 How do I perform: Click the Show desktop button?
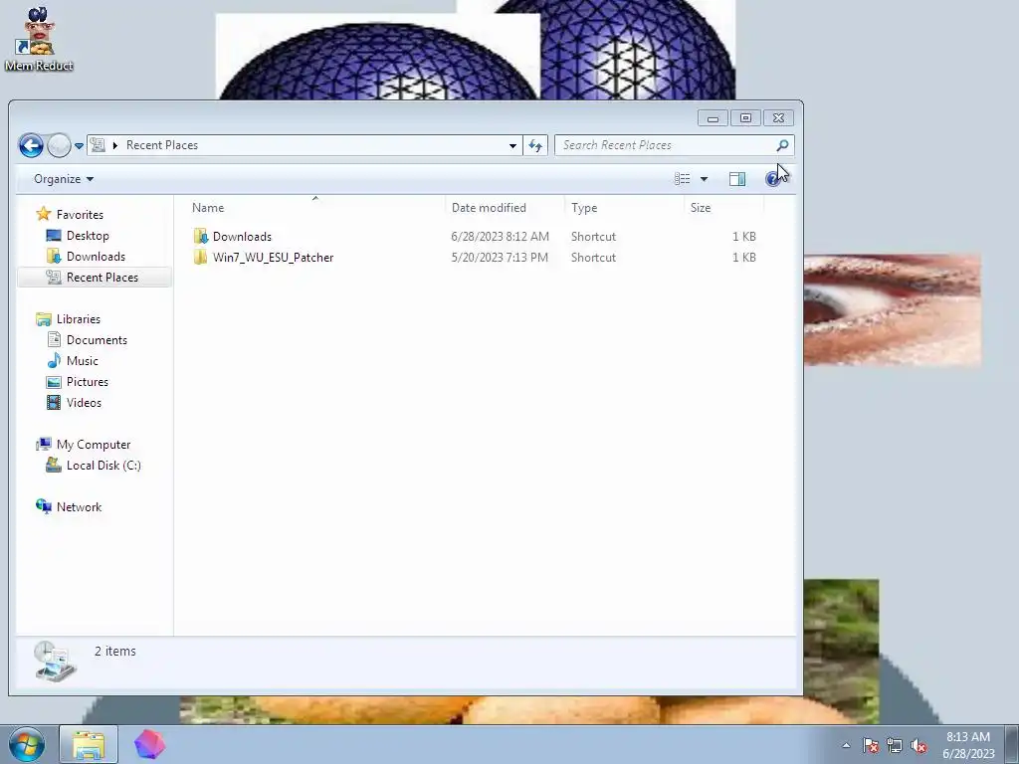tap(1011, 744)
